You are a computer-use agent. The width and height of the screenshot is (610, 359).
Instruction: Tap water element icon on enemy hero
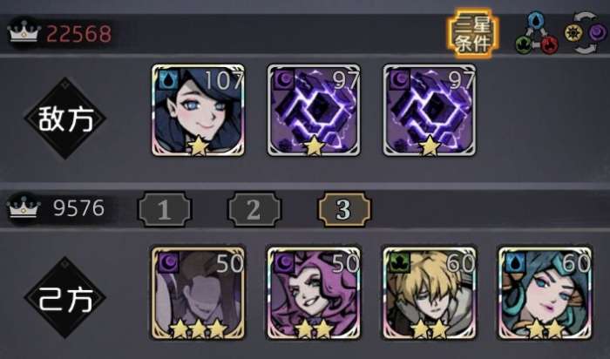pyautogui.click(x=169, y=80)
